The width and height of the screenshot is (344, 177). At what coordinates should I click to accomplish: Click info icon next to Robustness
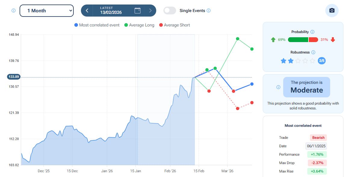point(313,52)
